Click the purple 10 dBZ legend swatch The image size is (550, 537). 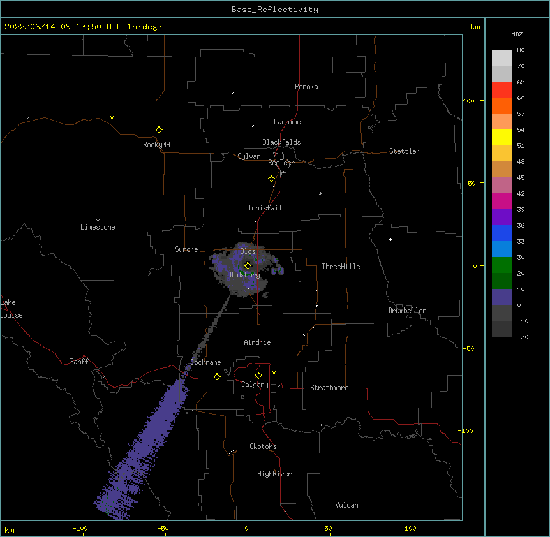(502, 297)
